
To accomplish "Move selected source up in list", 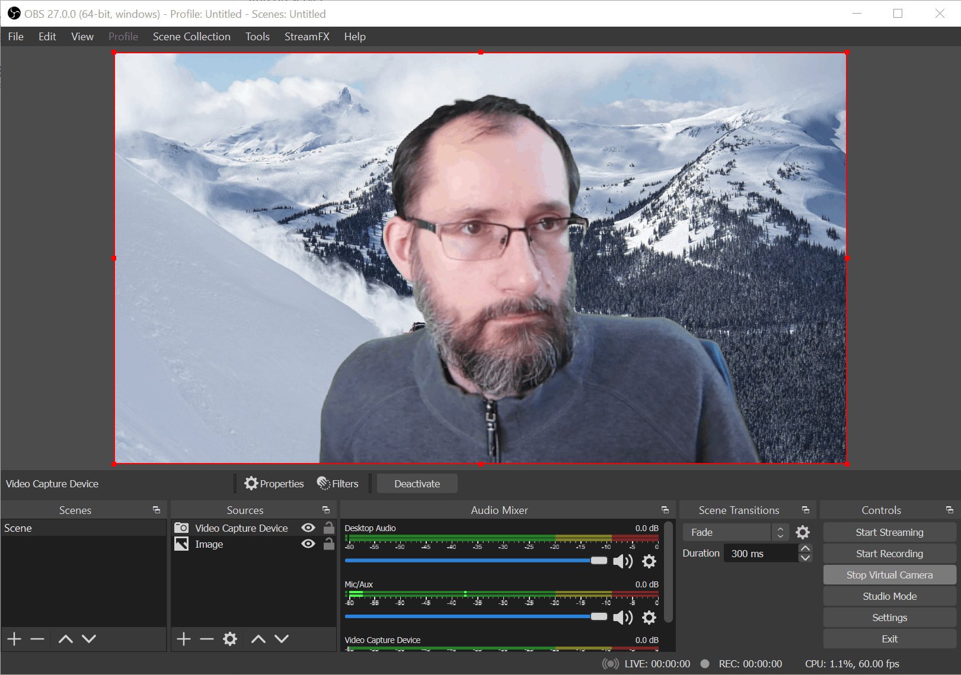I will point(258,639).
